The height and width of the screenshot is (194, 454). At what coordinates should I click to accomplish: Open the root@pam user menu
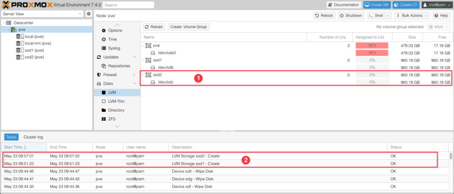(x=437, y=5)
